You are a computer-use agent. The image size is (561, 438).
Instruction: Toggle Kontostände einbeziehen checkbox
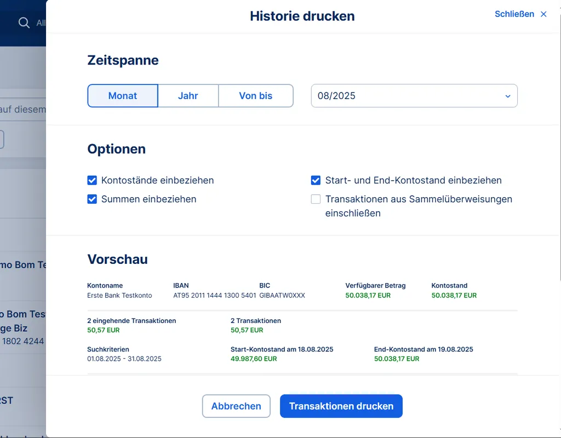[x=92, y=180]
